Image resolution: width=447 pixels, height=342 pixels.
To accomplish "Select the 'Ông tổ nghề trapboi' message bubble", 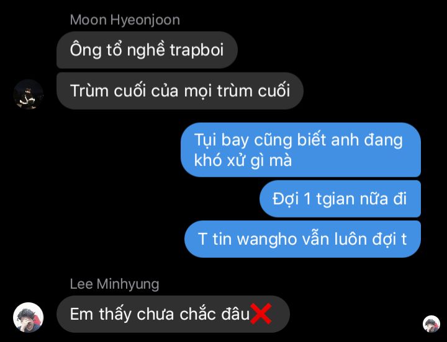I will coord(147,50).
